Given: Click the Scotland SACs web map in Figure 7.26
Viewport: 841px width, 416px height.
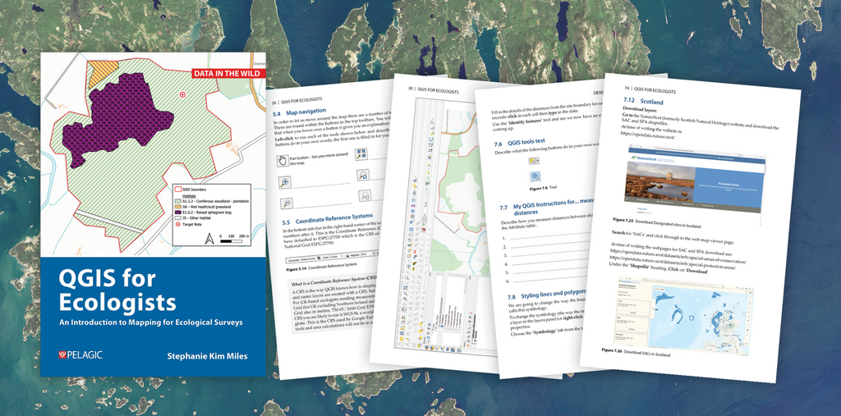Looking at the screenshot, I should pyautogui.click(x=686, y=312).
